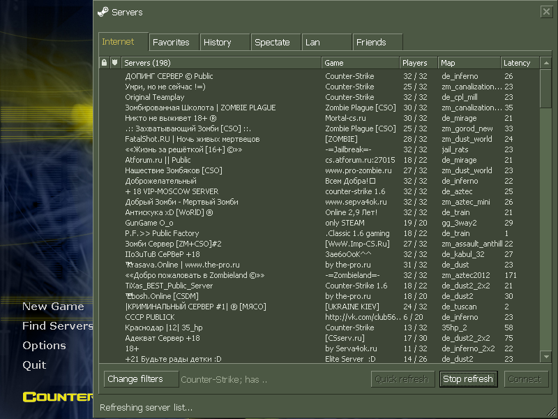Click the scrollbar down arrow
558x419 pixels.
(546, 357)
